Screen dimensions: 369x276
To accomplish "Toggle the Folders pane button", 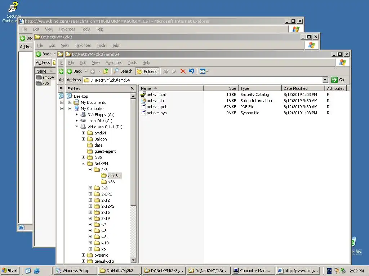I will pos(147,72).
